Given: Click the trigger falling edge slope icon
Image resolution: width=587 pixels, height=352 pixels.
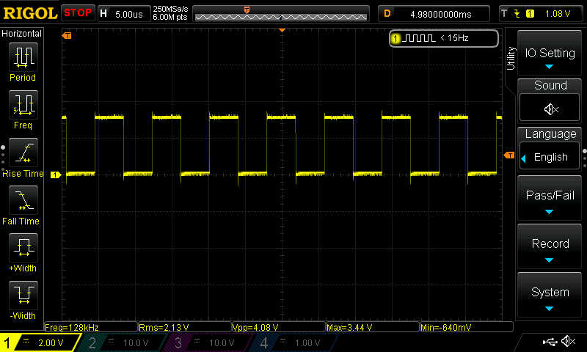Looking at the screenshot, I should click(x=517, y=14).
